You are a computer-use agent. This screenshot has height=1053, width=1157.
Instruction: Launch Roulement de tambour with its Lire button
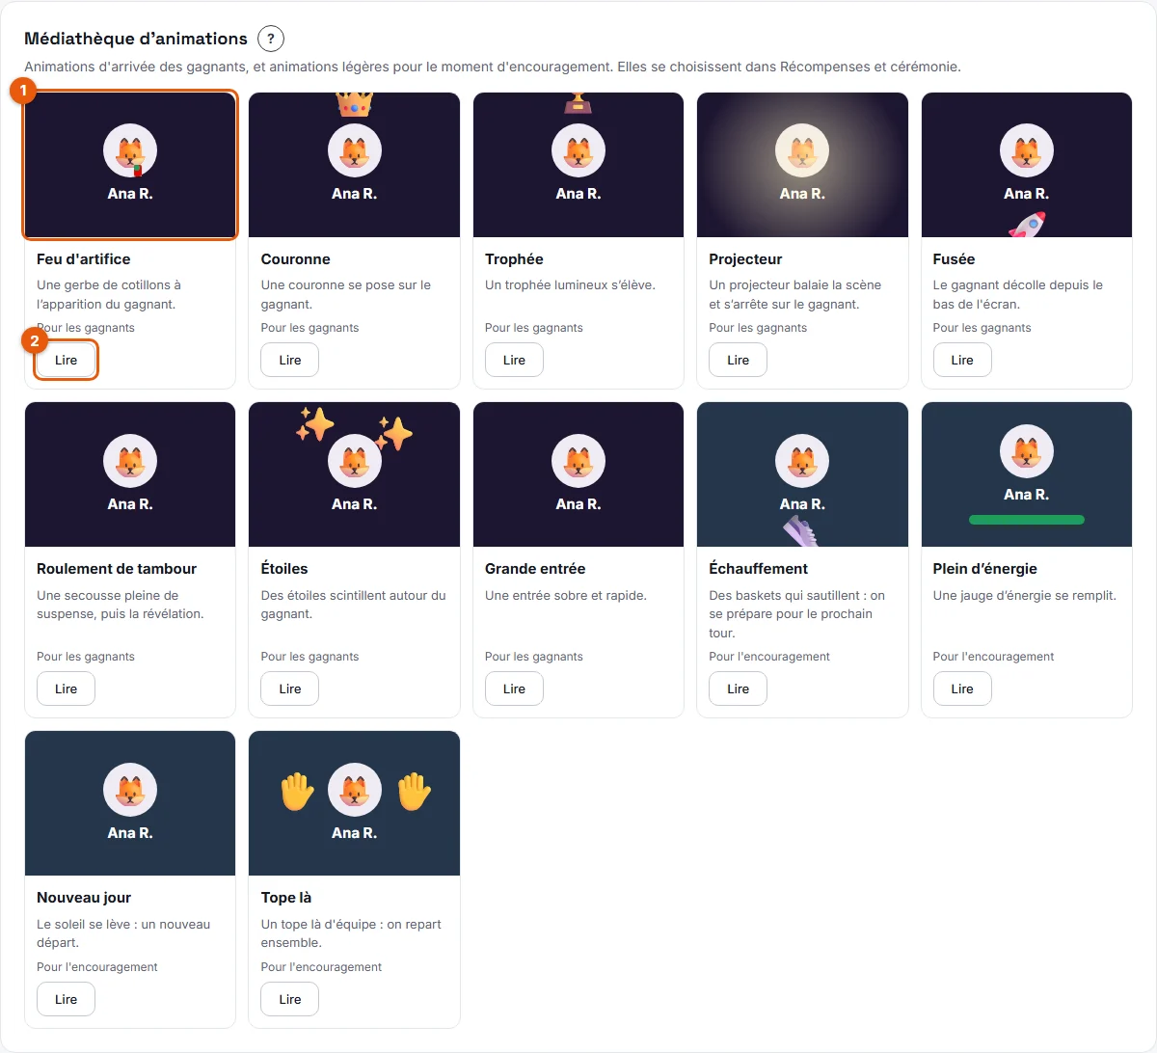(x=66, y=688)
